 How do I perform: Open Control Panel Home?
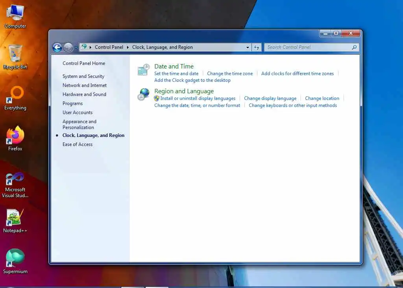[x=84, y=63]
